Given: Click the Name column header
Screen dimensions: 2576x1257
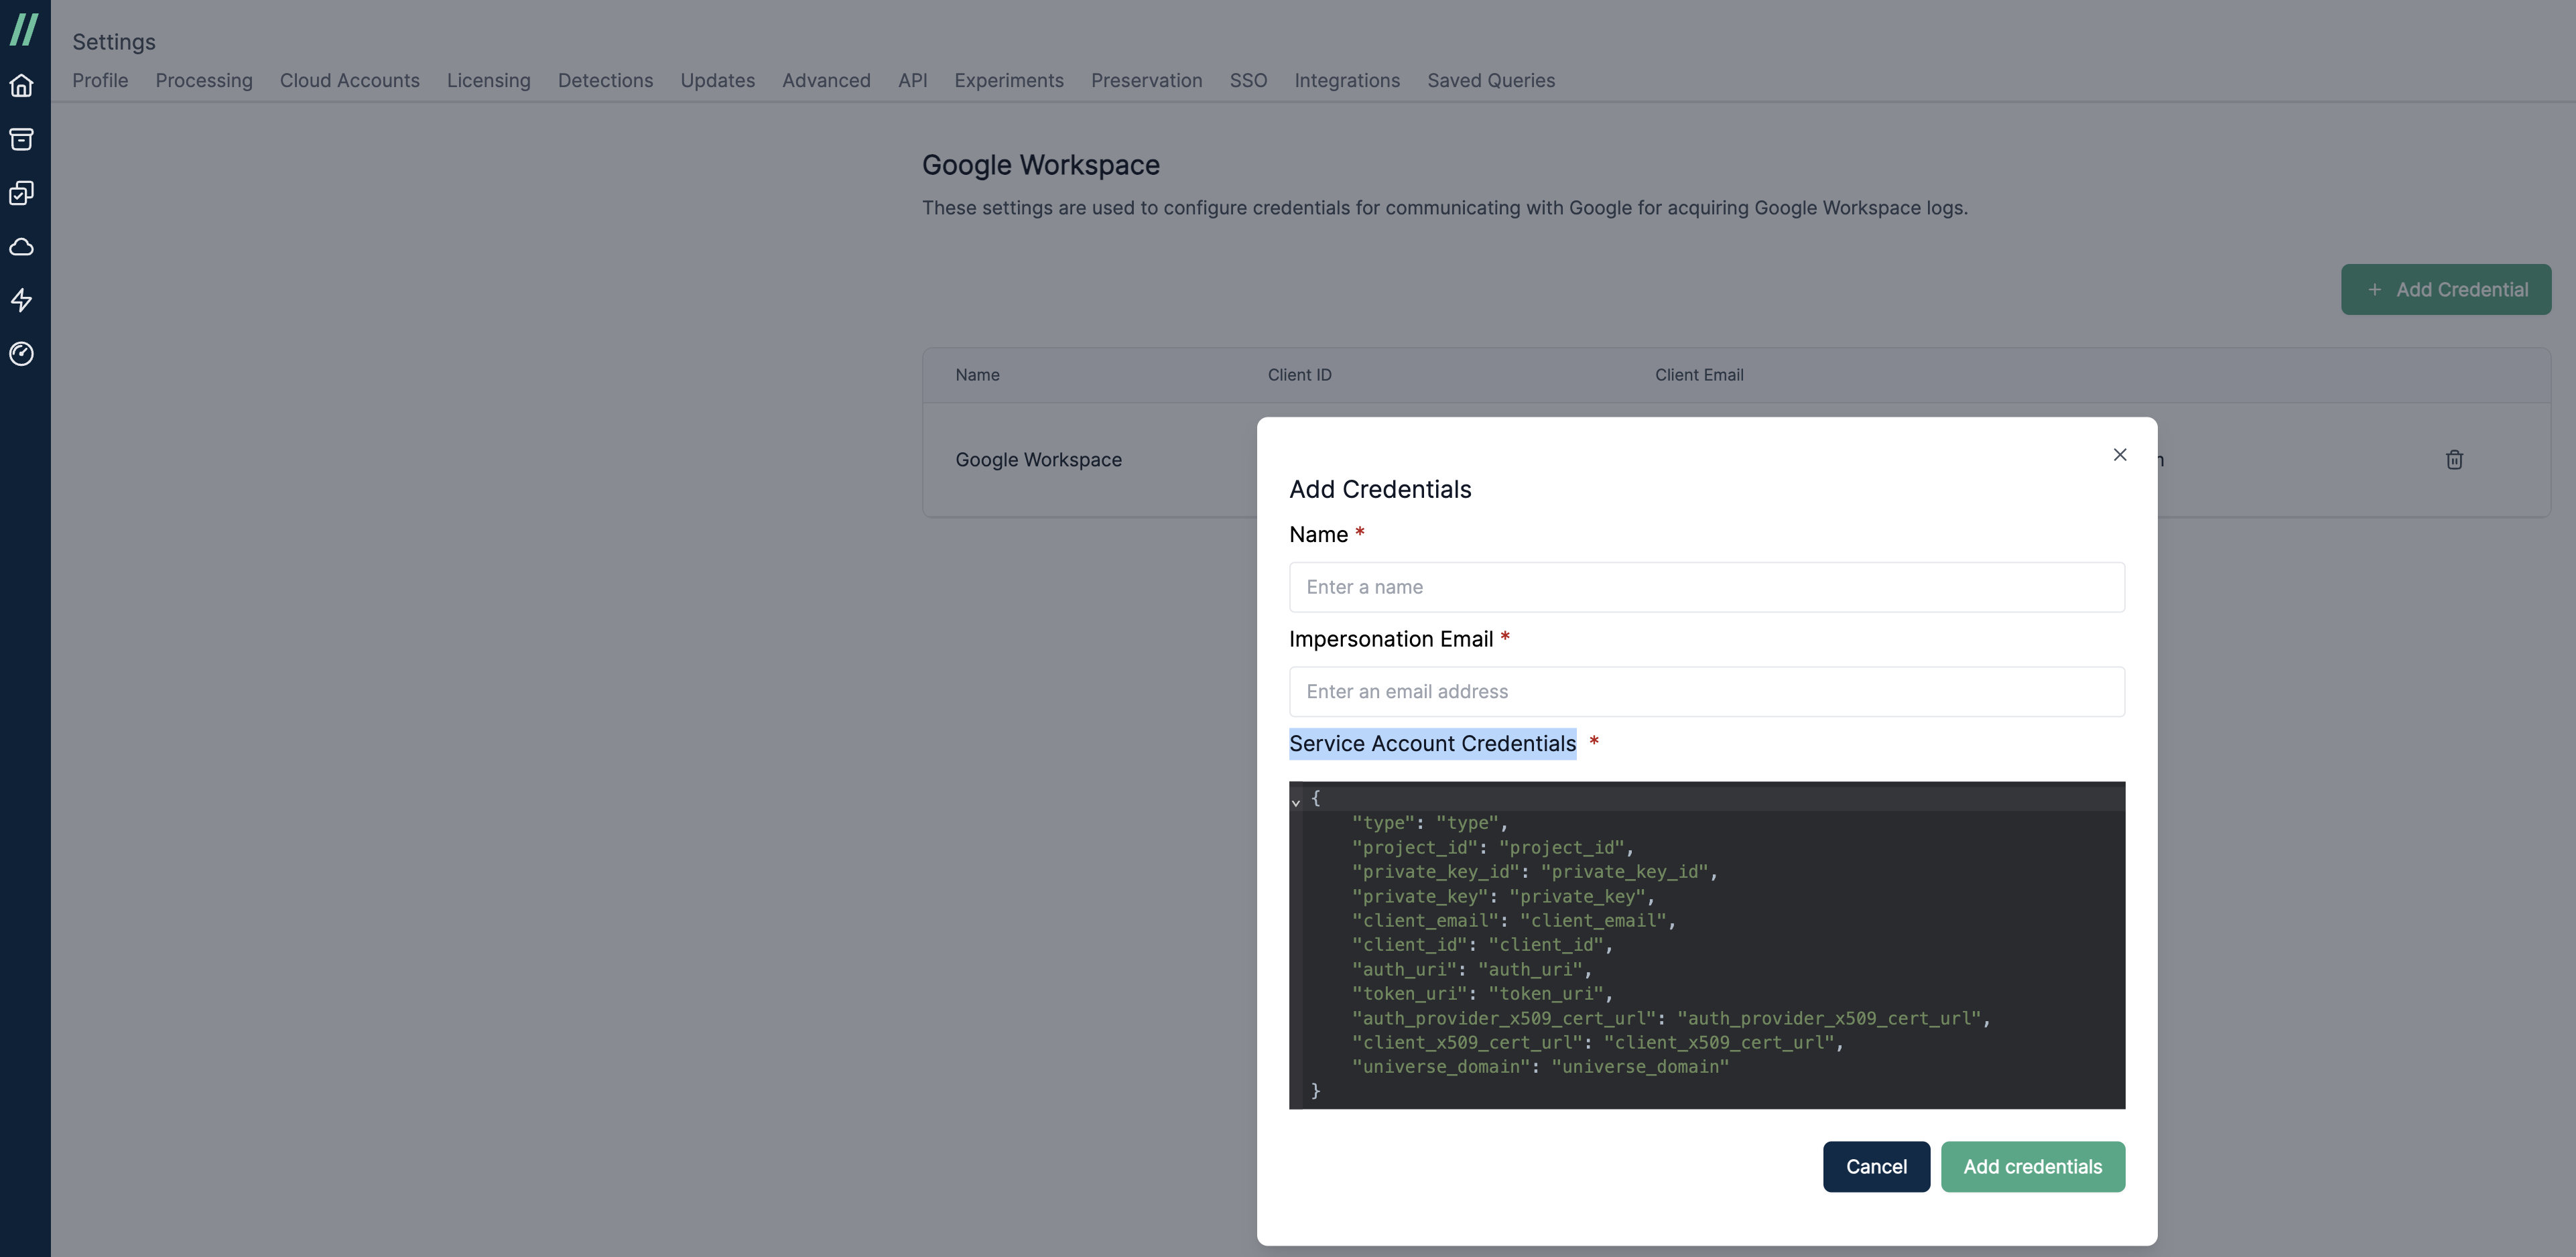Looking at the screenshot, I should [978, 375].
